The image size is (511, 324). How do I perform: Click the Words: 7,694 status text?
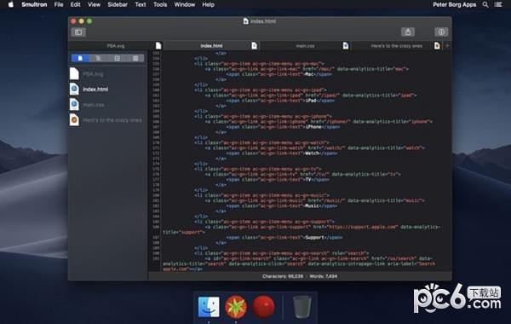pyautogui.click(x=324, y=276)
